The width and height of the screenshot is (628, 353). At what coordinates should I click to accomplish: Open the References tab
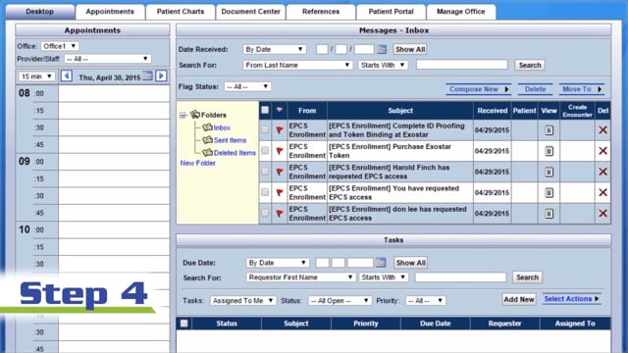(321, 12)
